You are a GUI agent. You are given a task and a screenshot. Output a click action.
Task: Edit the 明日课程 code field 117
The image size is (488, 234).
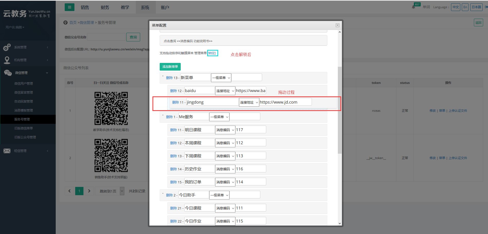point(251,130)
